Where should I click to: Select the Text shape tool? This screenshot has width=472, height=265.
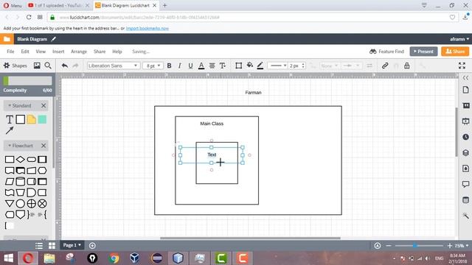[10, 119]
